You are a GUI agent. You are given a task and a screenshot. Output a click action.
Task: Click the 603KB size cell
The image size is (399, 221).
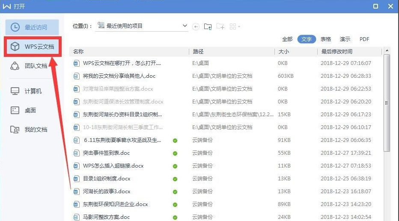click(x=286, y=76)
